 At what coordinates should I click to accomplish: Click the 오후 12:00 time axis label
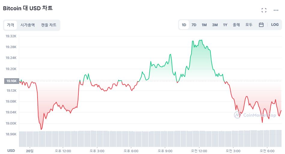pos(63,151)
